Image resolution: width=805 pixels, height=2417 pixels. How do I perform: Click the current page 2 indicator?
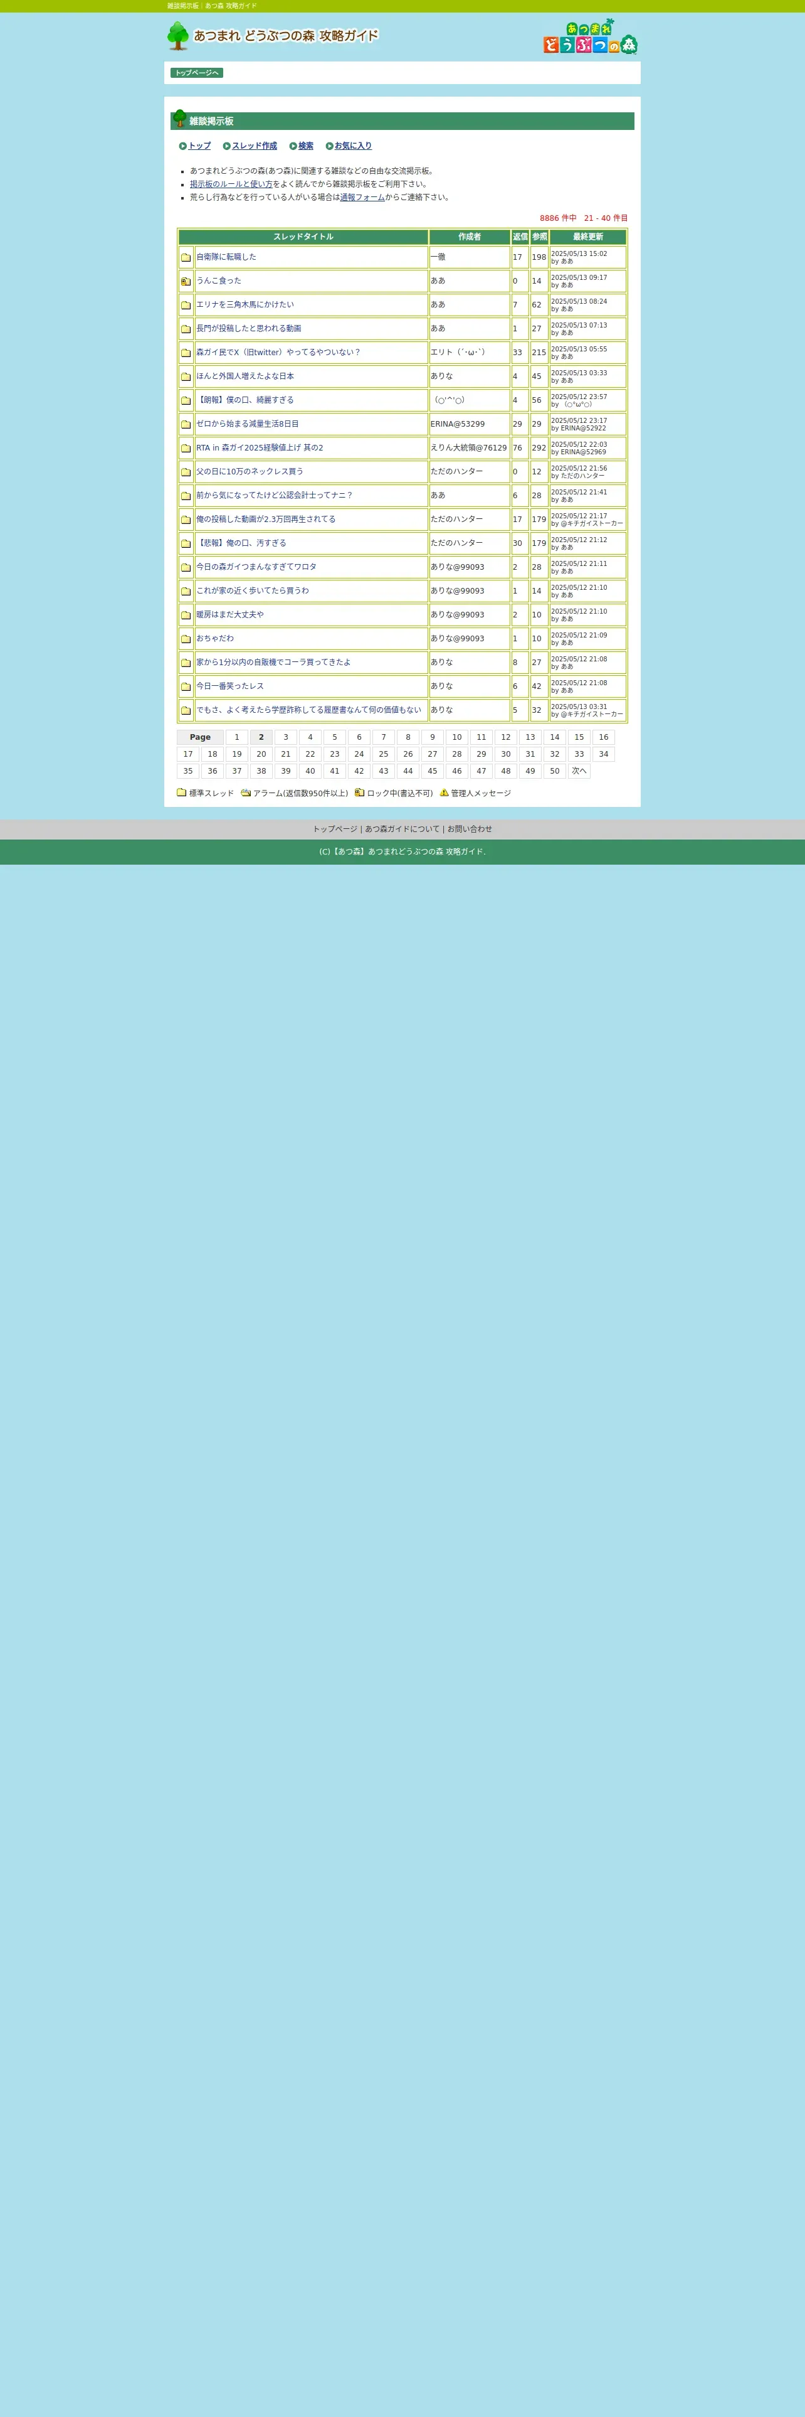[261, 737]
